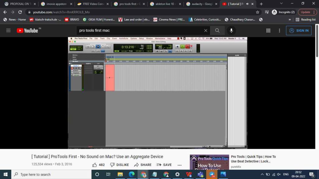
Task: Open Cinema News bookmark
Action: click(169, 20)
